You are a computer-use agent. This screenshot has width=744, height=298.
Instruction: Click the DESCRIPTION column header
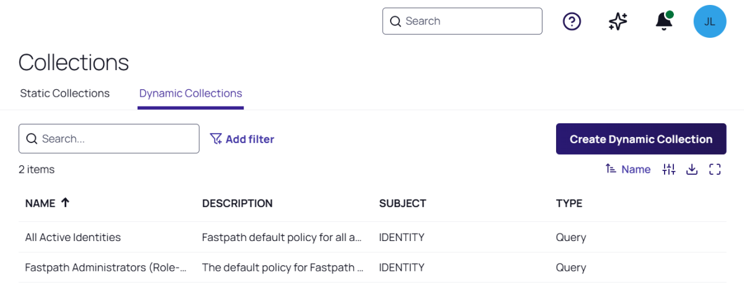pyautogui.click(x=237, y=203)
